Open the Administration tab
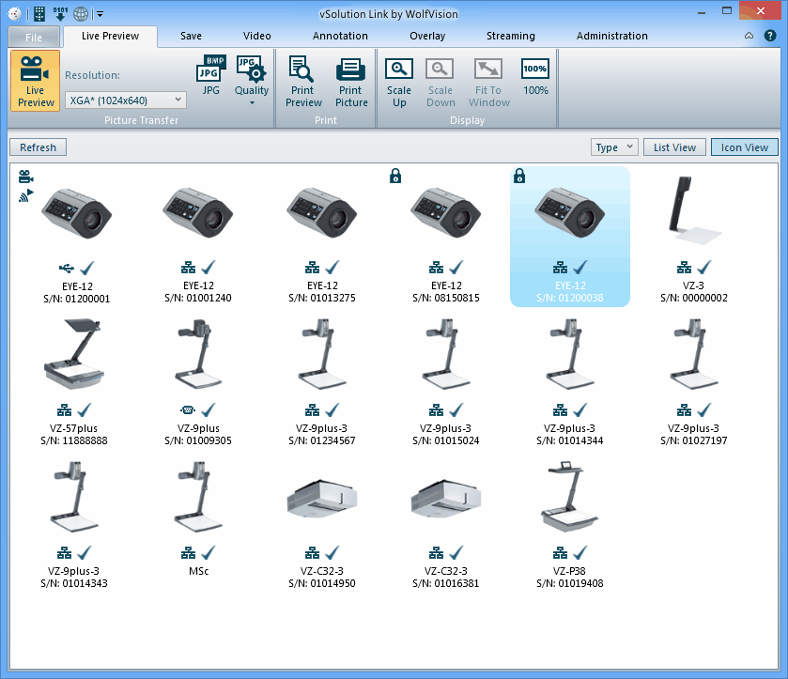Screen dimensions: 788x679 click(611, 37)
